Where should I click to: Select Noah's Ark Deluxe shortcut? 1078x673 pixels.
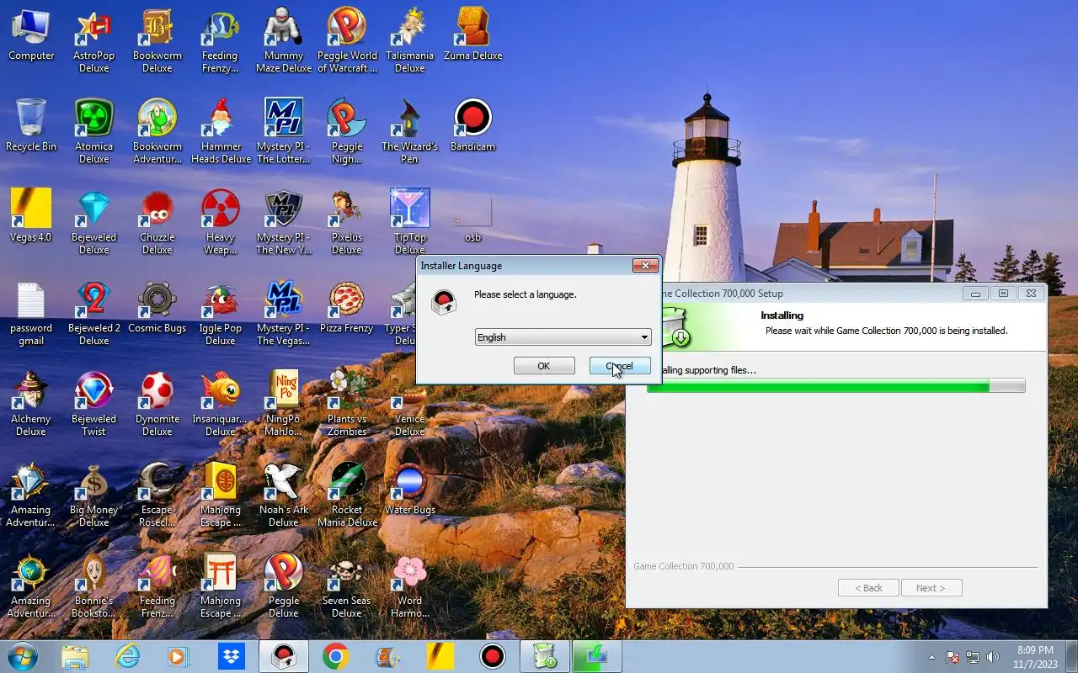[284, 495]
